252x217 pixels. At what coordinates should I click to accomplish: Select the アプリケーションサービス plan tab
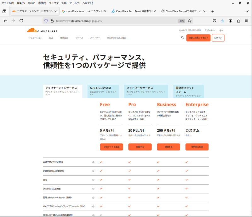point(62,91)
